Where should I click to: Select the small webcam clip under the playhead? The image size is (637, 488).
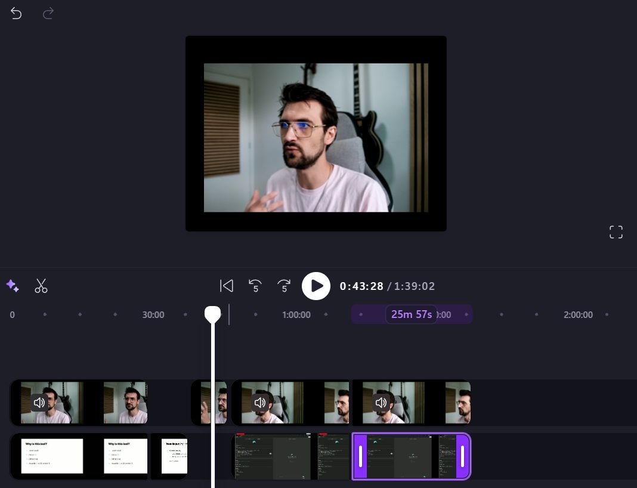(x=209, y=403)
